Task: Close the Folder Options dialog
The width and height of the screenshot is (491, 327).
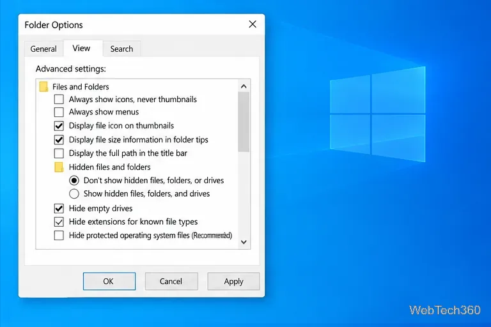Action: [x=253, y=24]
